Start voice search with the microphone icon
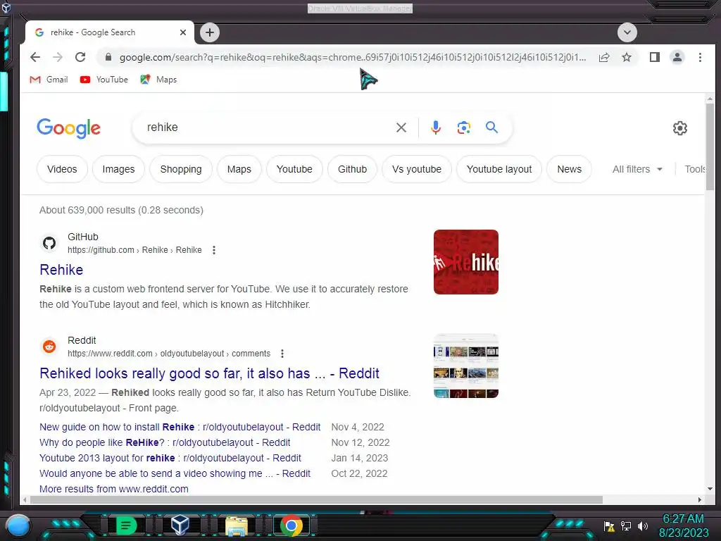The width and height of the screenshot is (721, 541). (435, 128)
